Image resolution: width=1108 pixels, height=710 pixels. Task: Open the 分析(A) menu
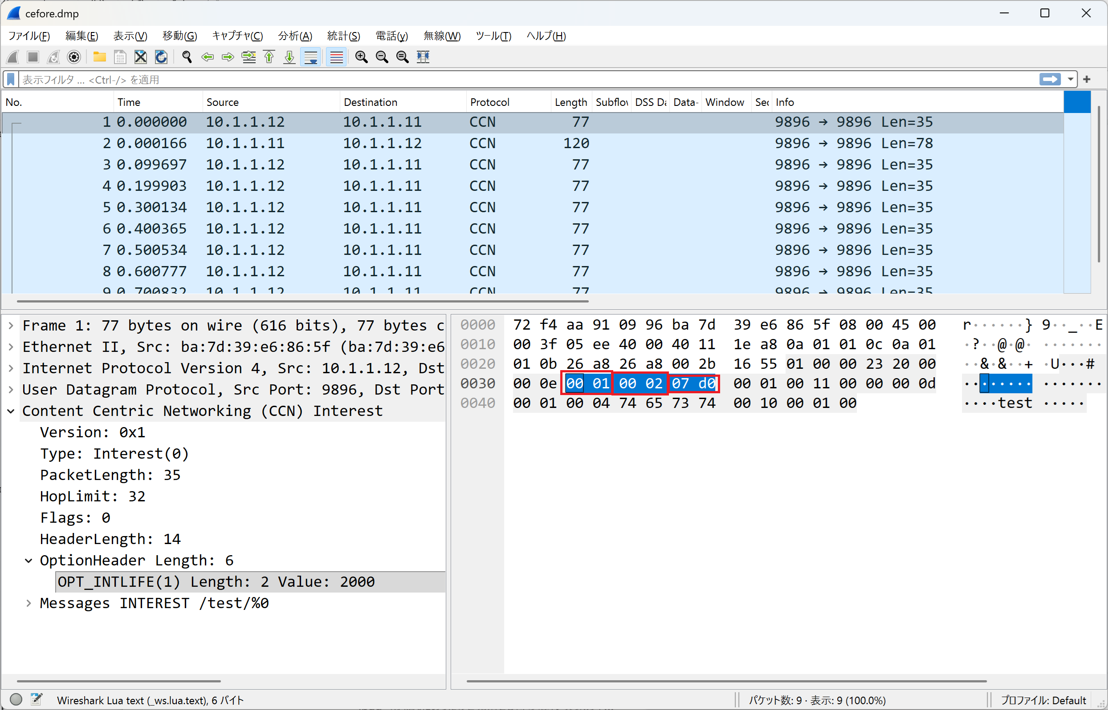pyautogui.click(x=295, y=36)
